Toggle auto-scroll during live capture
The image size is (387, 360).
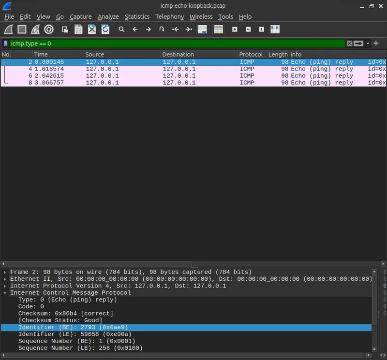pyautogui.click(x=202, y=29)
